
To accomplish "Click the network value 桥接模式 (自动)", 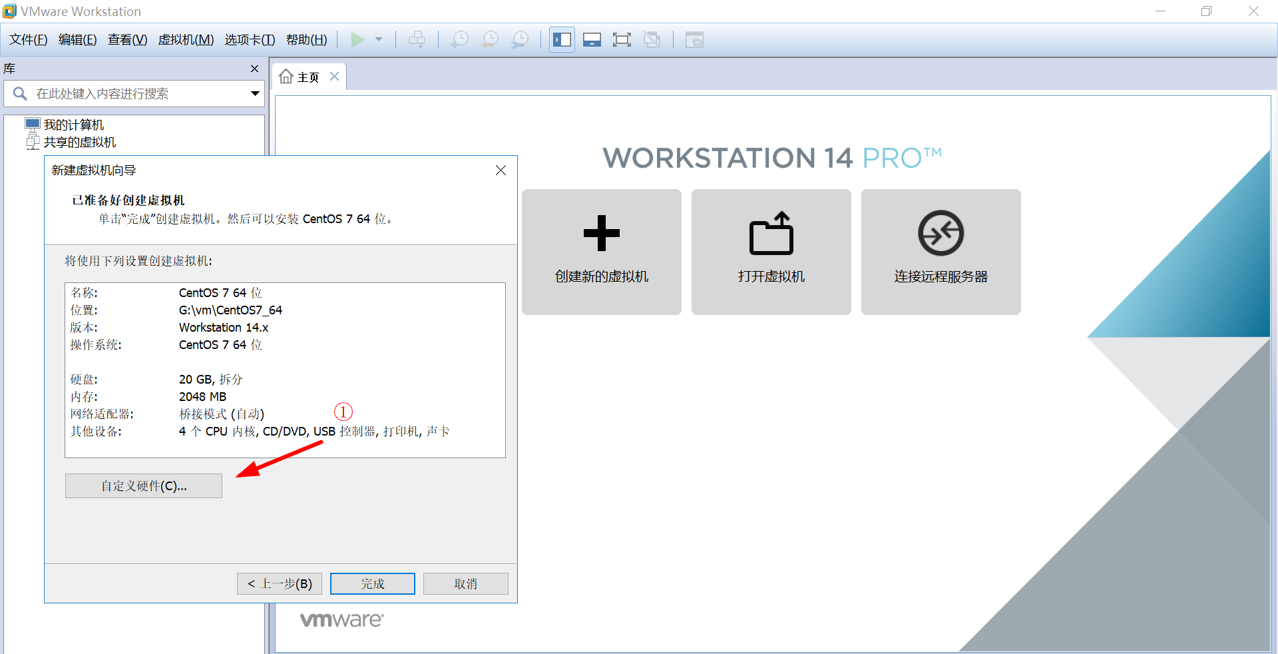I will [222, 414].
